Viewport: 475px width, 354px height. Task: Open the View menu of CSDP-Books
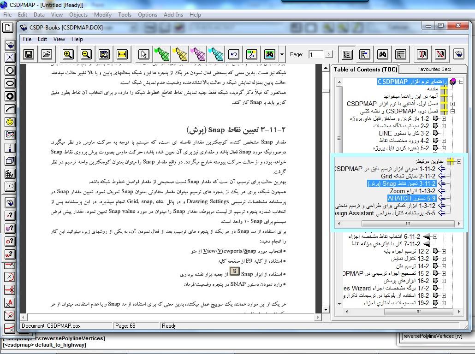(59, 39)
